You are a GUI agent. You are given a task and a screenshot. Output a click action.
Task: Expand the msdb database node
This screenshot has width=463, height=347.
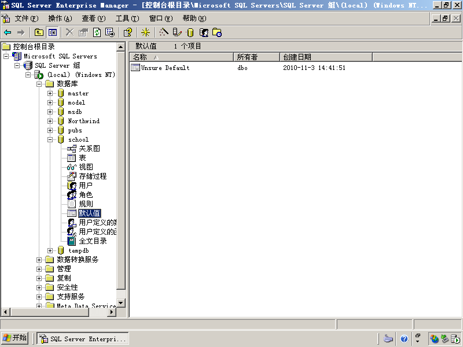click(50, 112)
